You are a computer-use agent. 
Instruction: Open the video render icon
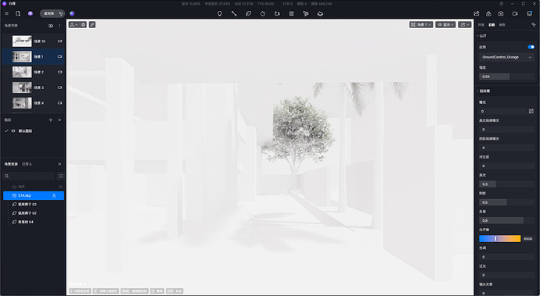[x=515, y=13]
